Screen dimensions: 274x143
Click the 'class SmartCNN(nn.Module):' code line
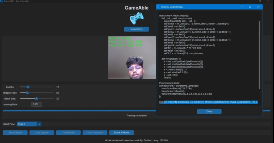coord(174,16)
